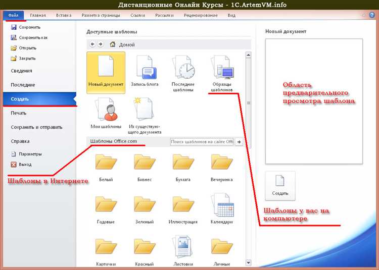Click the red Выход icon

point(14,165)
